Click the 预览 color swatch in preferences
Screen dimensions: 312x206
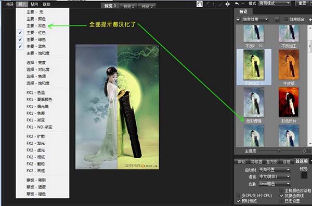point(304,175)
